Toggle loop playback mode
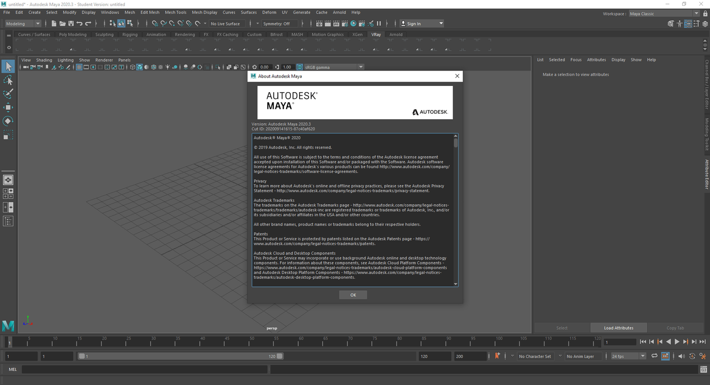This screenshot has width=710, height=385. point(655,356)
